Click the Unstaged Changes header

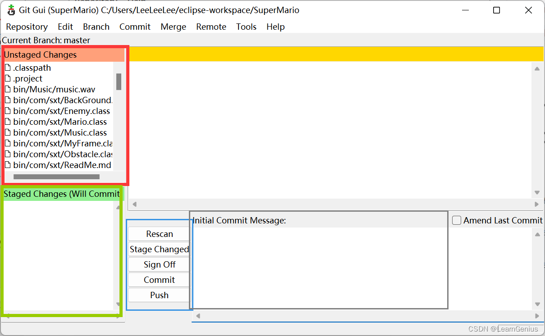tap(64, 55)
